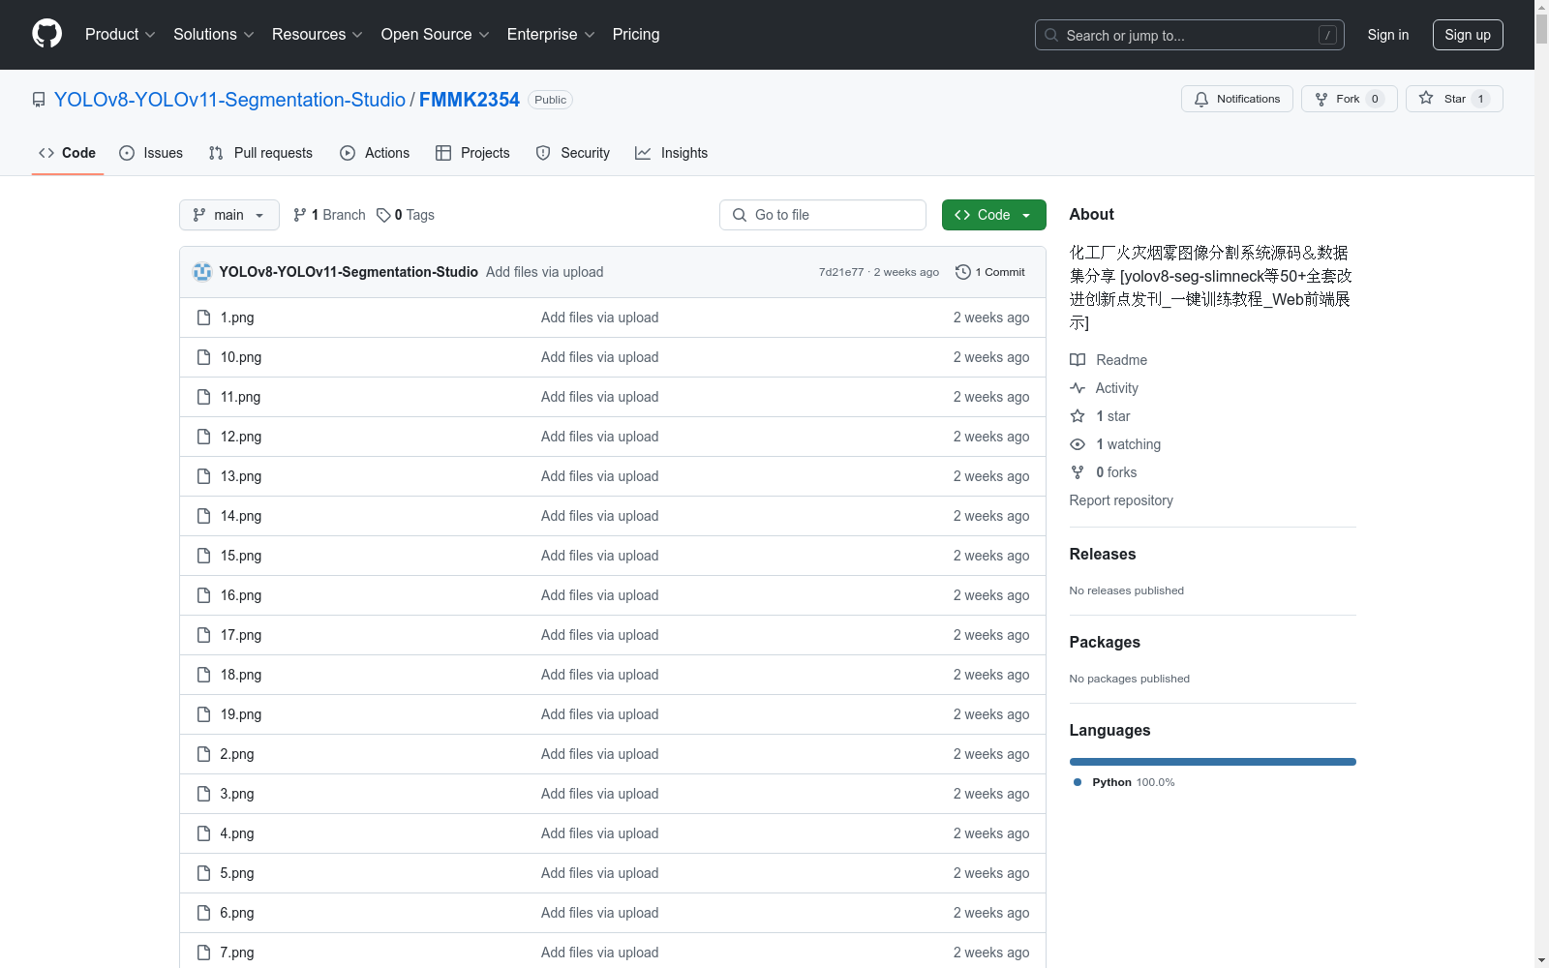
Task: Click the file icon beside 1.png
Action: point(203,318)
